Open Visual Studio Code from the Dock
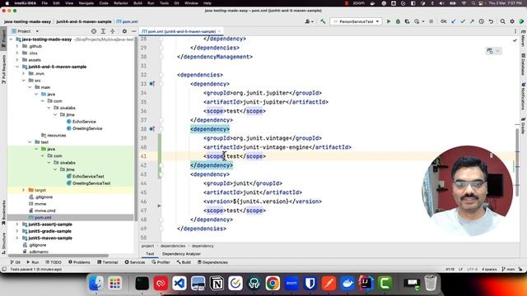This screenshot has height=296, width=527. 180,283
